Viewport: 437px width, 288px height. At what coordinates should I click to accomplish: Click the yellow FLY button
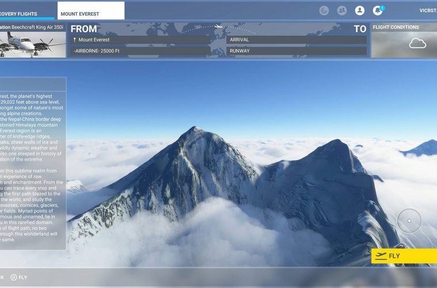(404, 256)
